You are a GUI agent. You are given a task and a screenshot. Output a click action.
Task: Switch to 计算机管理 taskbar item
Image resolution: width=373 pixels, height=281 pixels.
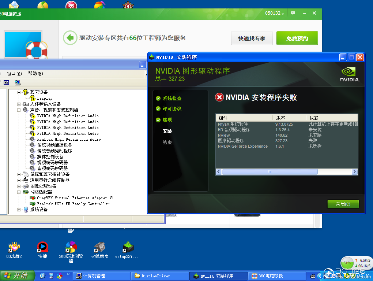pos(101,276)
